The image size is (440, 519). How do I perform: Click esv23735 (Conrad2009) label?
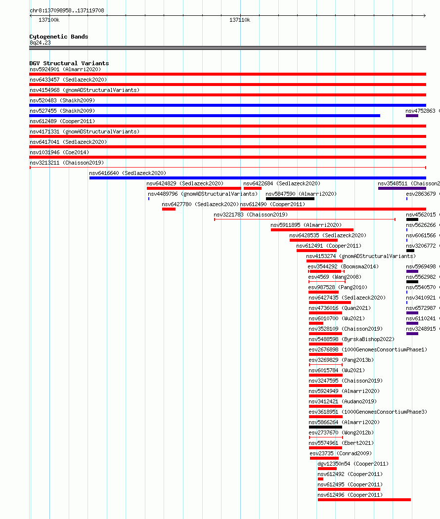pos(341,453)
